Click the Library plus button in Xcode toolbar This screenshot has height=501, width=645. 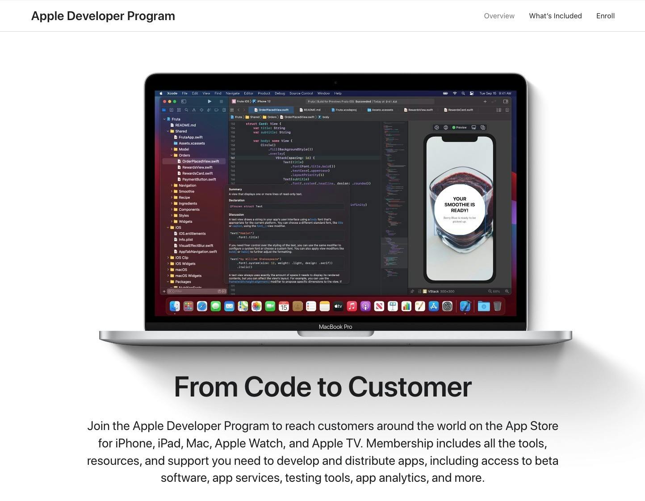pos(485,101)
